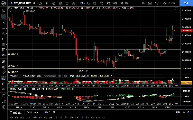Select the ruler measurement tool

click(4, 73)
